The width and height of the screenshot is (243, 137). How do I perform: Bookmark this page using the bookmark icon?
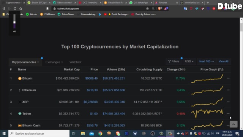(47, 9)
